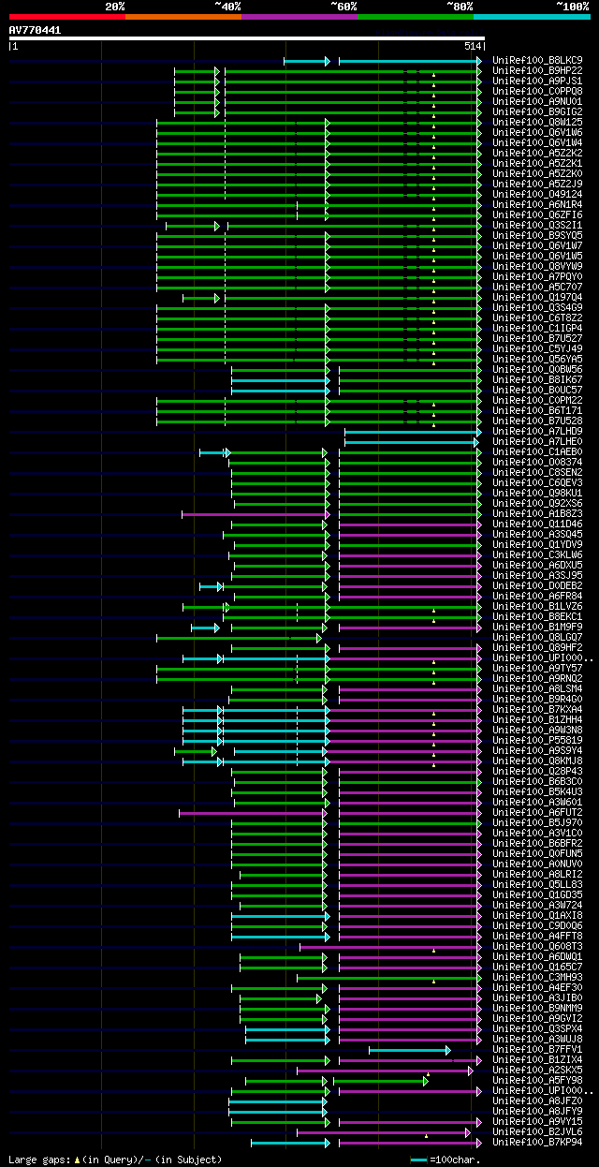
Task: Click the UniRef100_Q608T3 label
Action: pos(537,946)
